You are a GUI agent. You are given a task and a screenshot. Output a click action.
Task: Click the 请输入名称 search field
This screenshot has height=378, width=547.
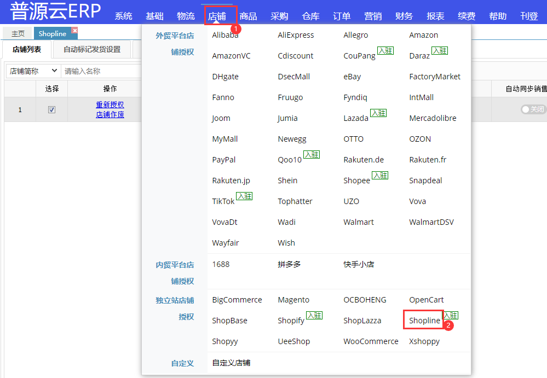101,71
